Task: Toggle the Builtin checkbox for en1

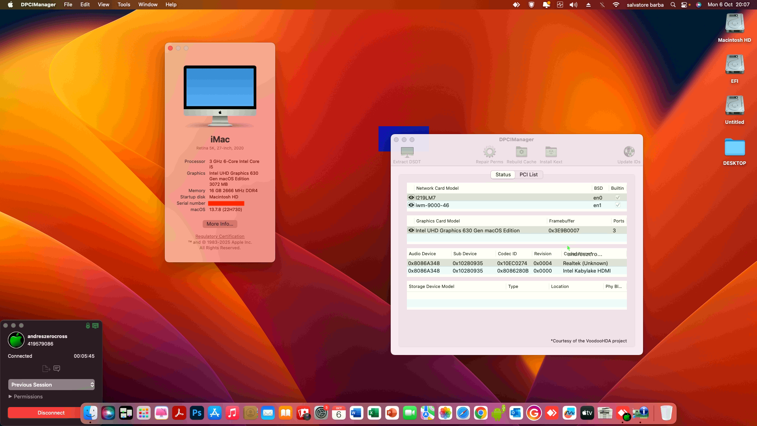Action: 617,205
